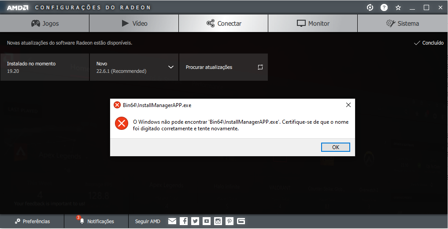Click the checkmark icon beside Concluído
Image resolution: width=448 pixels, height=229 pixels.
click(x=417, y=43)
